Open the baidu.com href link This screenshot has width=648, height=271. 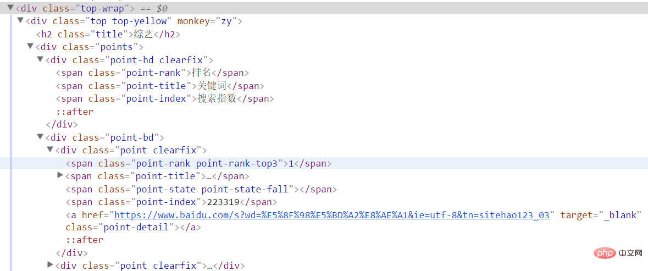(x=332, y=215)
